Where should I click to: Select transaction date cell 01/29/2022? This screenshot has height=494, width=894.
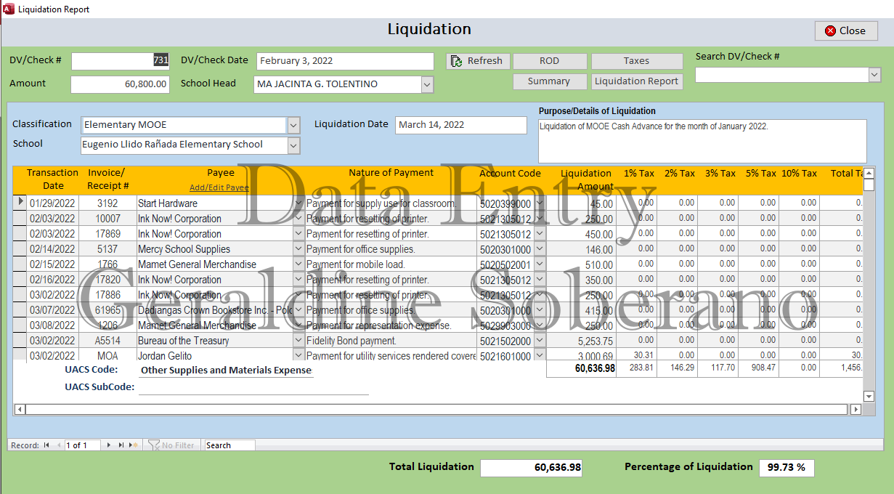pos(52,203)
